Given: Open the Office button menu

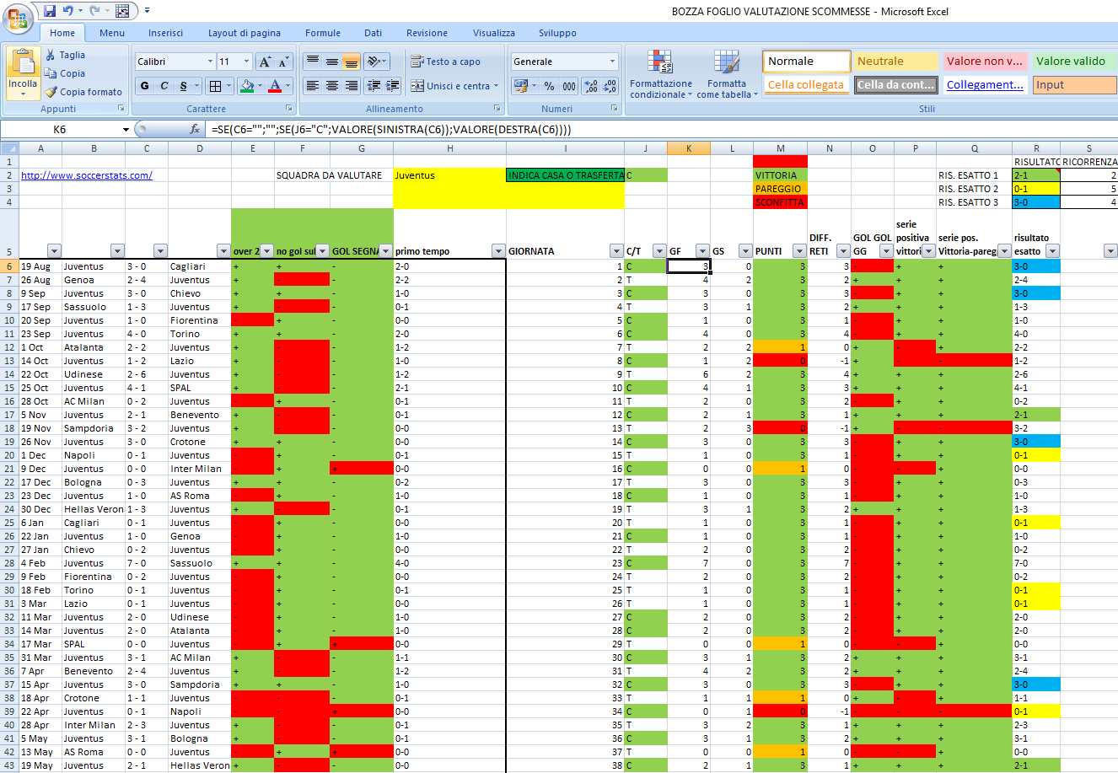Looking at the screenshot, I should click(16, 17).
